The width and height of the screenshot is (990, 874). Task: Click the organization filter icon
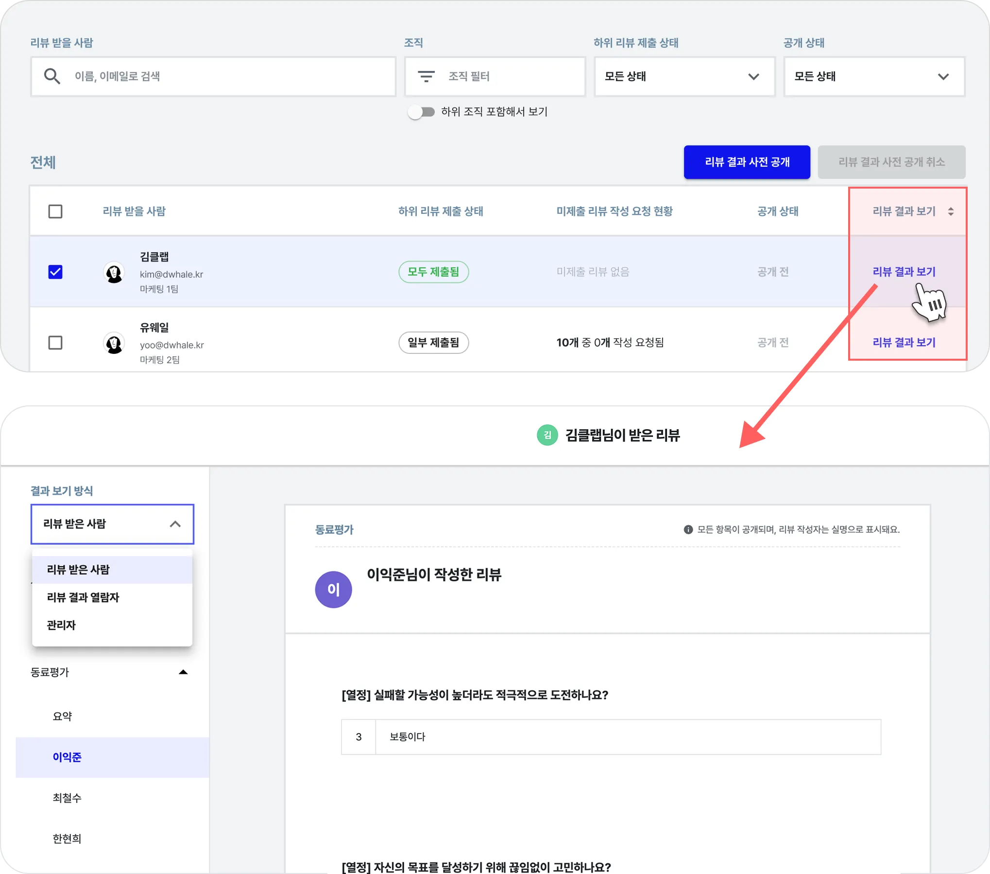(426, 76)
